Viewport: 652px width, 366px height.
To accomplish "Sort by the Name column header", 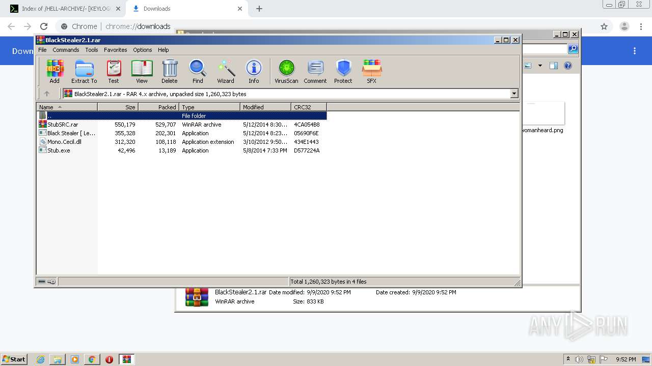I will 67,107.
